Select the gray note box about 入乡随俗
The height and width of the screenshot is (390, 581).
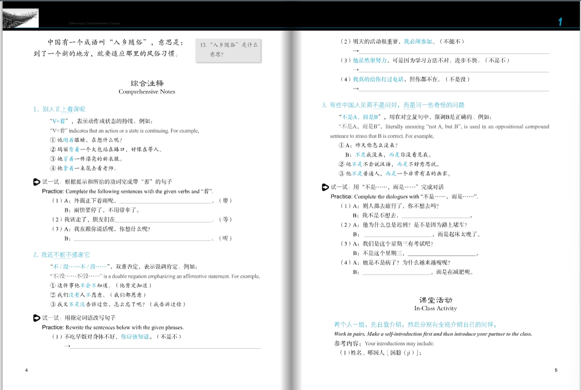tap(228, 50)
